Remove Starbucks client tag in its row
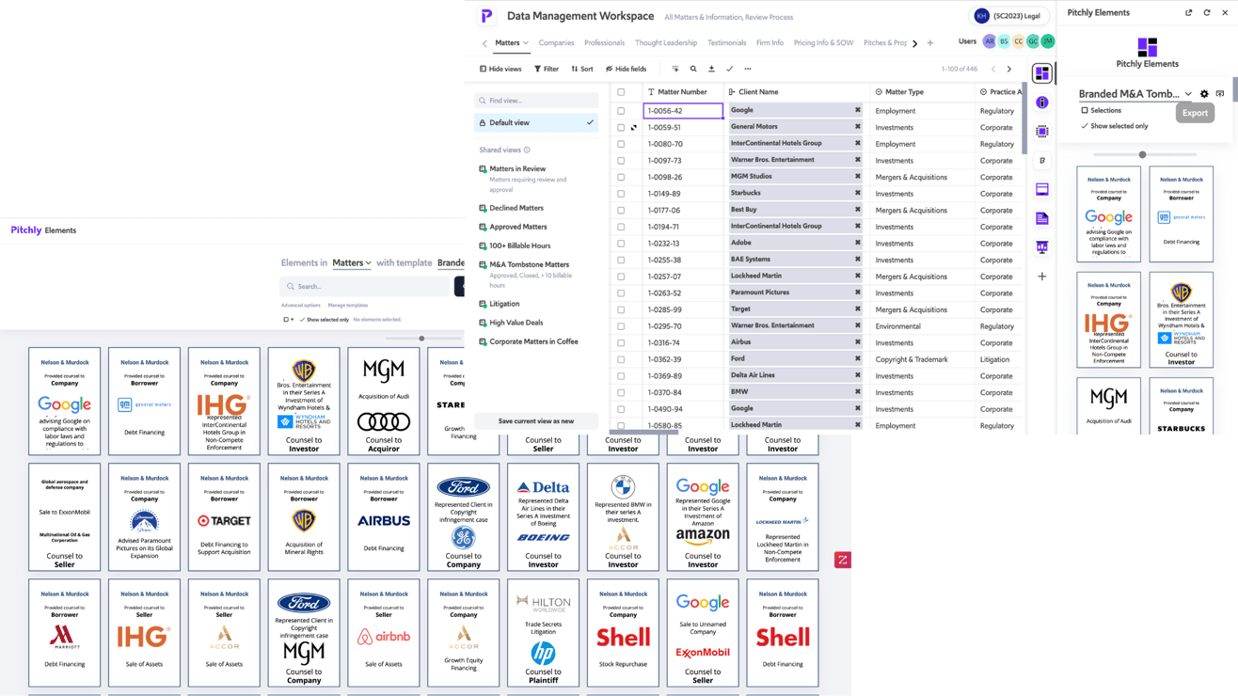The width and height of the screenshot is (1238, 696). [857, 193]
